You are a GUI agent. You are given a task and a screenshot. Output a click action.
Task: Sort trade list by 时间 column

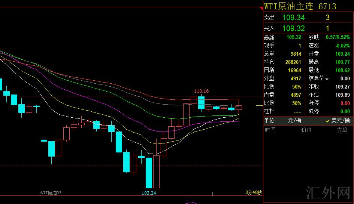[270, 130]
